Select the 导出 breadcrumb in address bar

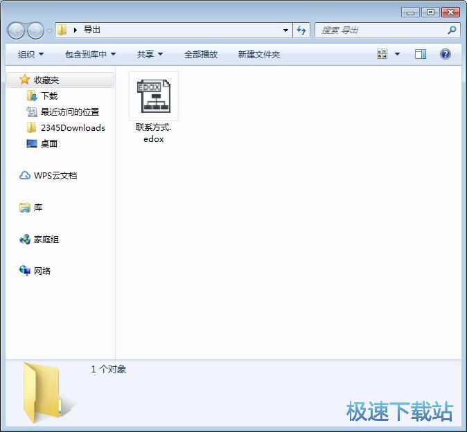click(x=91, y=30)
